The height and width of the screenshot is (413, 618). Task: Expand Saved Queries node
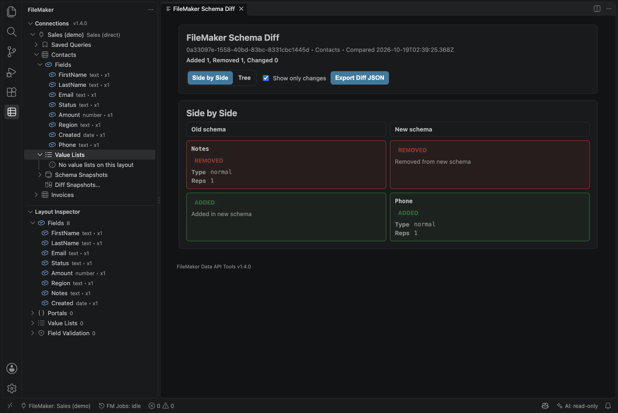36,45
